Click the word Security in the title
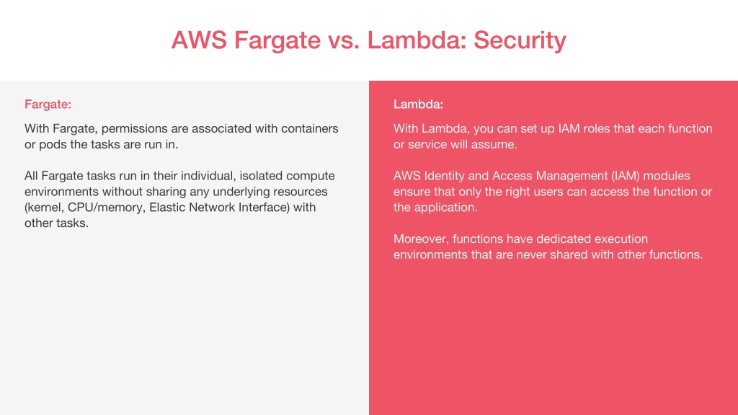The image size is (738, 415). [520, 40]
